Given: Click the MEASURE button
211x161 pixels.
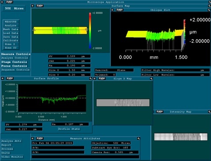Looking at the screenshot, I should coord(11,22).
